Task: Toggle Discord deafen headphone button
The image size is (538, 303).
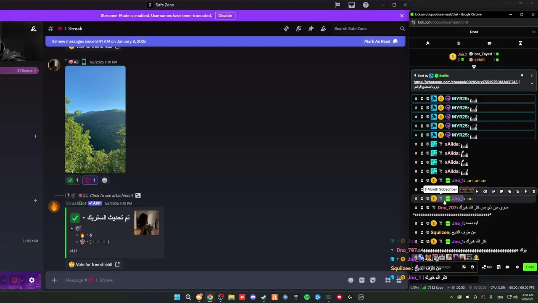Action: [x=15, y=280]
